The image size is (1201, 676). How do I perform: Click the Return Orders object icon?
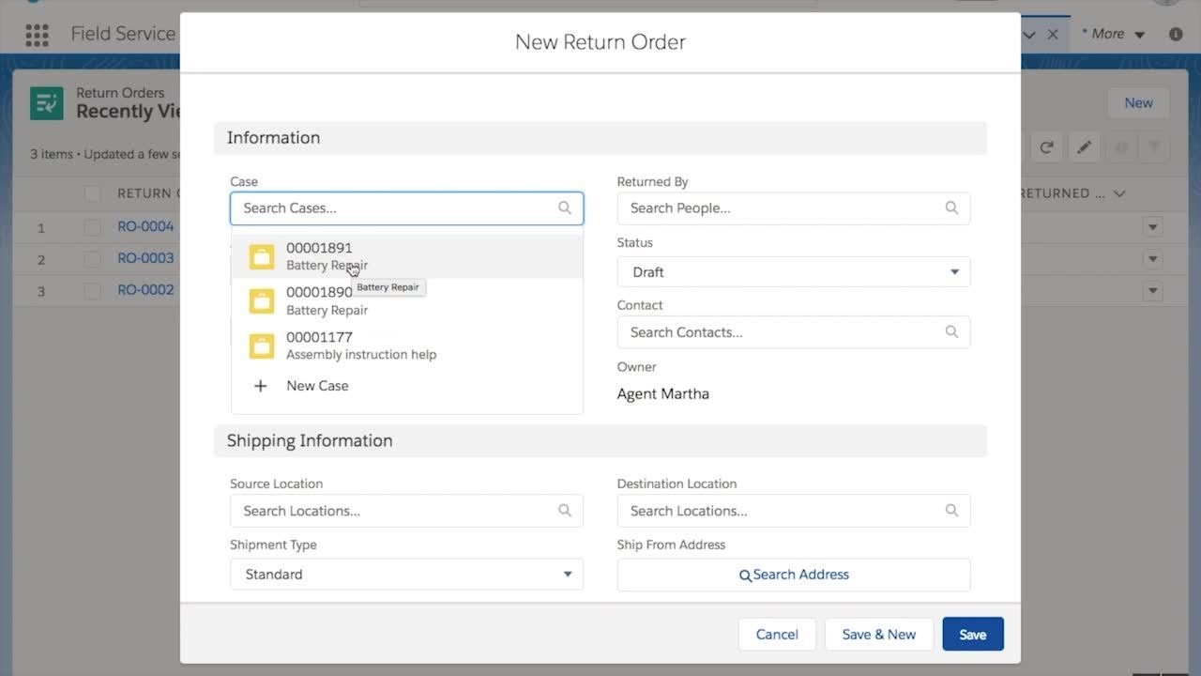pyautogui.click(x=47, y=102)
